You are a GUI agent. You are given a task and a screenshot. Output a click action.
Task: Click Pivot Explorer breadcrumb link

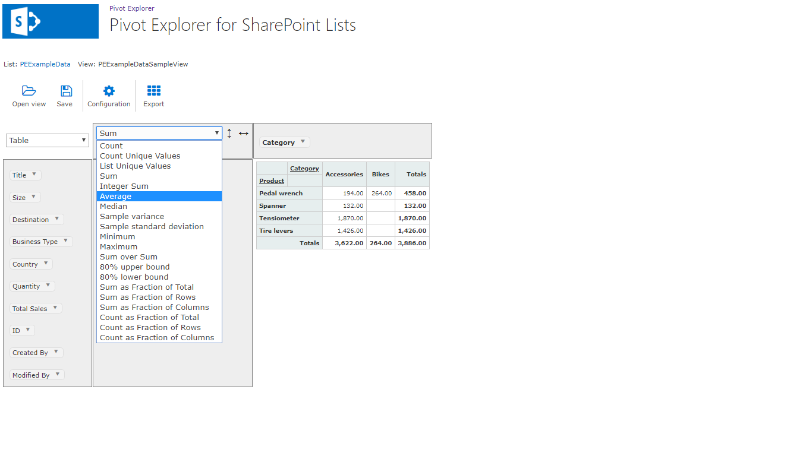click(x=132, y=8)
